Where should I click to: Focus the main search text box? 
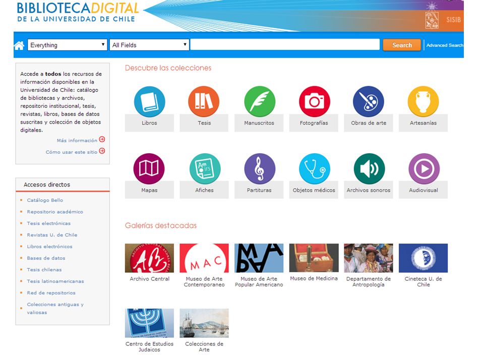click(x=285, y=45)
